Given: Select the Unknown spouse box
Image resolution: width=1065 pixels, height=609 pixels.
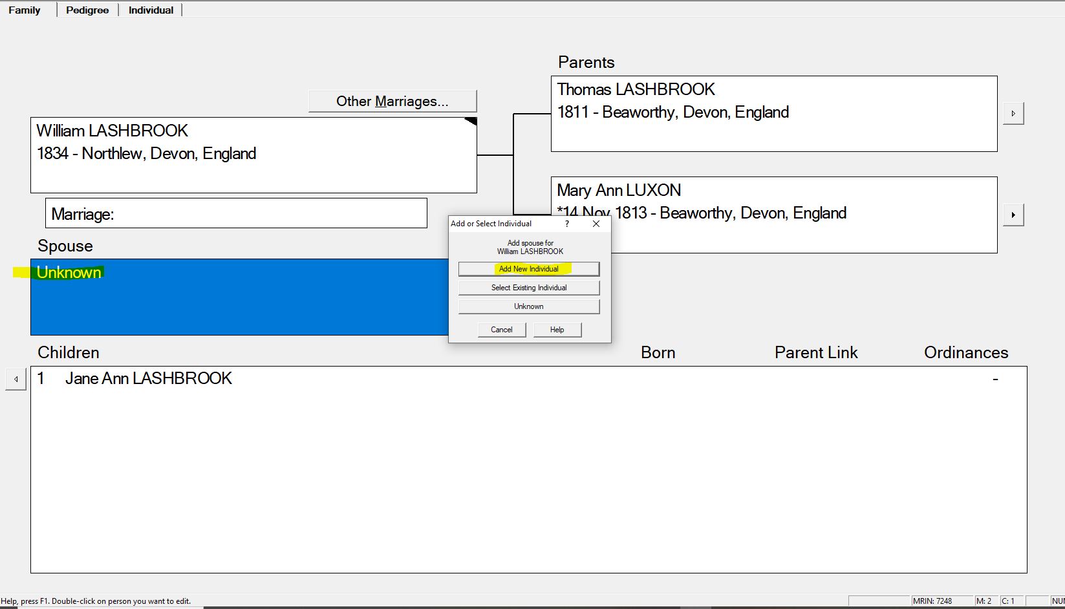Looking at the screenshot, I should point(239,297).
